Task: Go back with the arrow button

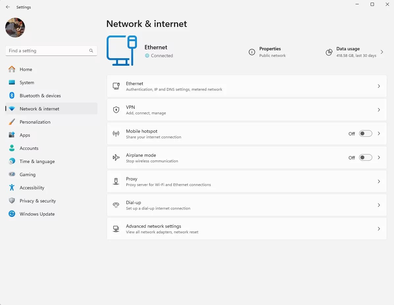Action: (x=8, y=7)
